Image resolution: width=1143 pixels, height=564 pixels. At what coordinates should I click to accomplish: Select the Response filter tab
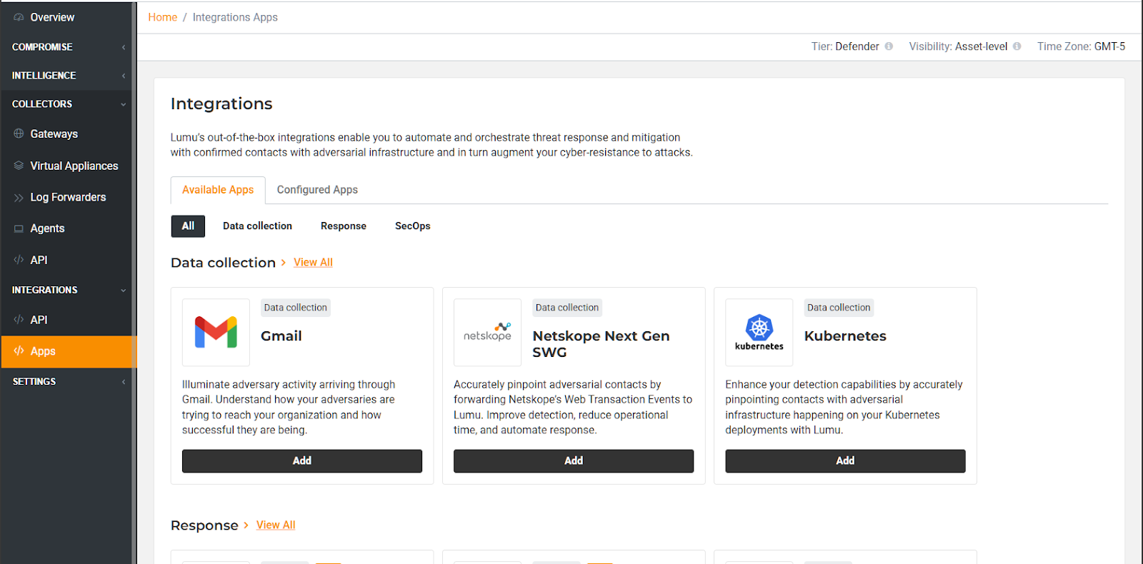(343, 226)
